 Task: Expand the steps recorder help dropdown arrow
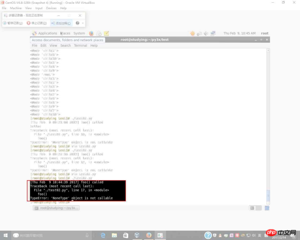coord(83,23)
